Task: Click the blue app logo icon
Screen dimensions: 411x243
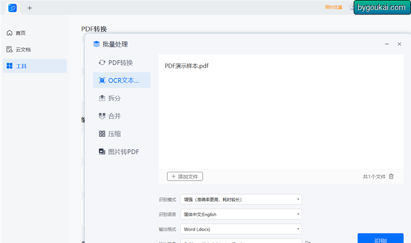Action: tap(13, 8)
